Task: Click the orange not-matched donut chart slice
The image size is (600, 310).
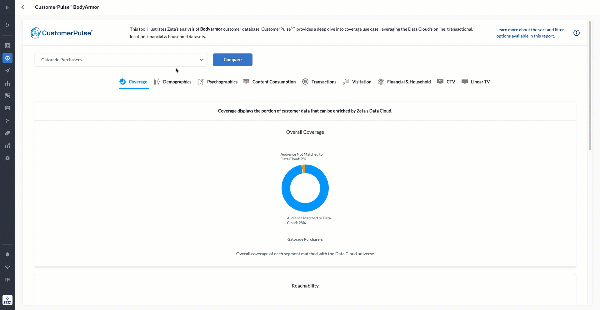Action: point(303,169)
